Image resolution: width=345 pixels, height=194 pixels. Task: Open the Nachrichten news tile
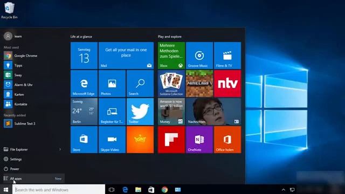(213, 112)
